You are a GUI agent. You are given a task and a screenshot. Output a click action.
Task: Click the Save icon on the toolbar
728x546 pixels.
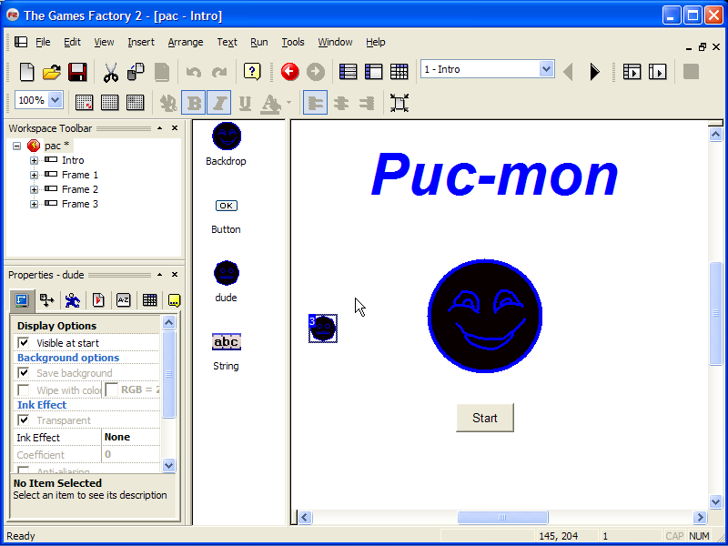(x=76, y=72)
